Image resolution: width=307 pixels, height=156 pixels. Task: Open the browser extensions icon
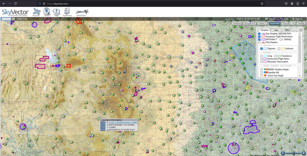(x=298, y=4)
